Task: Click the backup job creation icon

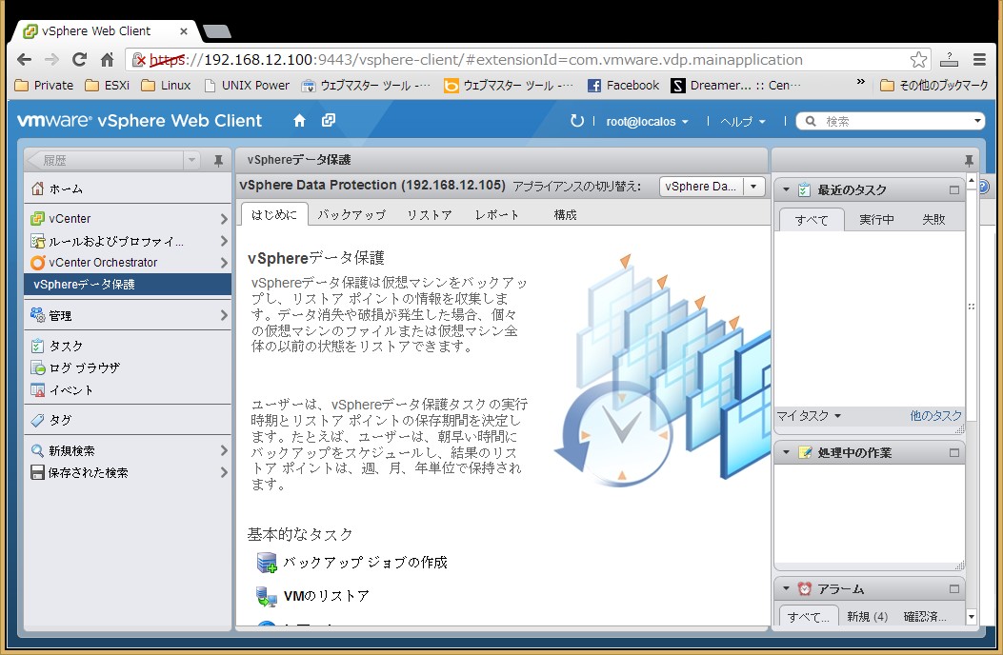Action: 267,563
